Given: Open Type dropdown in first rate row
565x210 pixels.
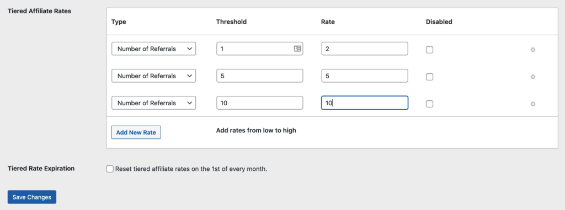Looking at the screenshot, I should coord(154,49).
